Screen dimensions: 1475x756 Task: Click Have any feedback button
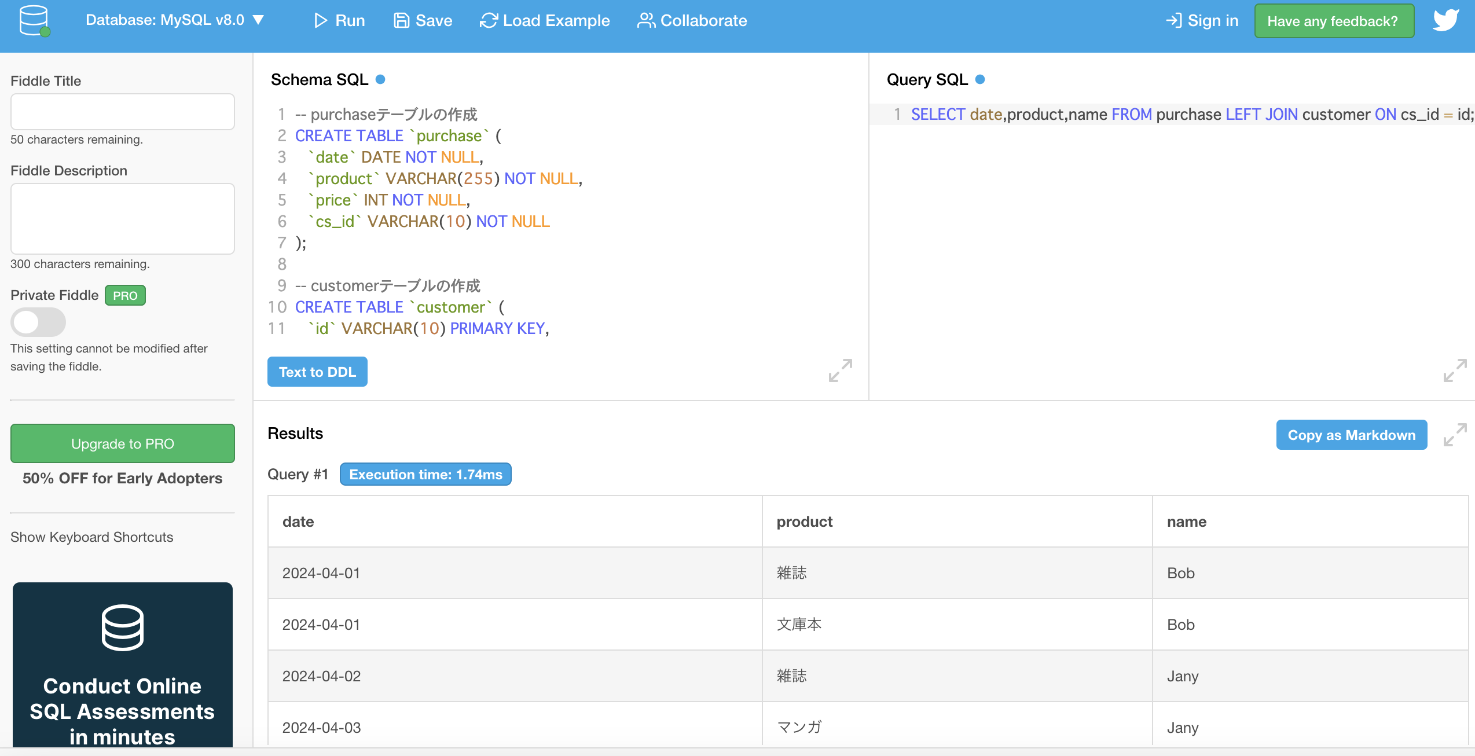point(1334,21)
